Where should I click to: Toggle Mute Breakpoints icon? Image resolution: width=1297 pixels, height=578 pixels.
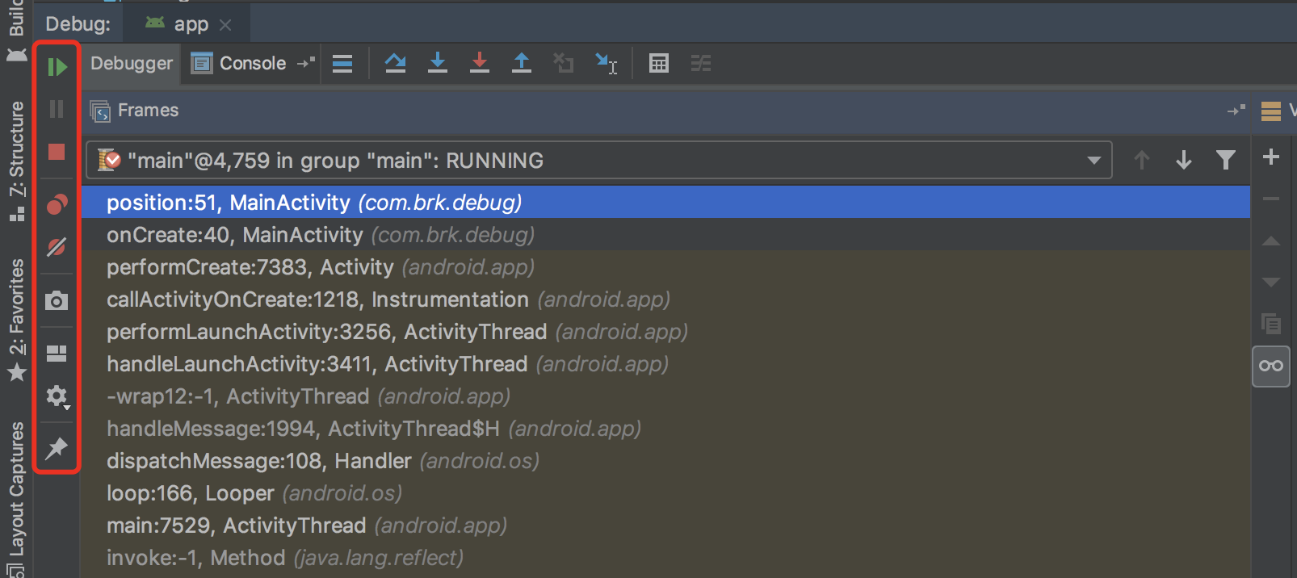click(57, 247)
